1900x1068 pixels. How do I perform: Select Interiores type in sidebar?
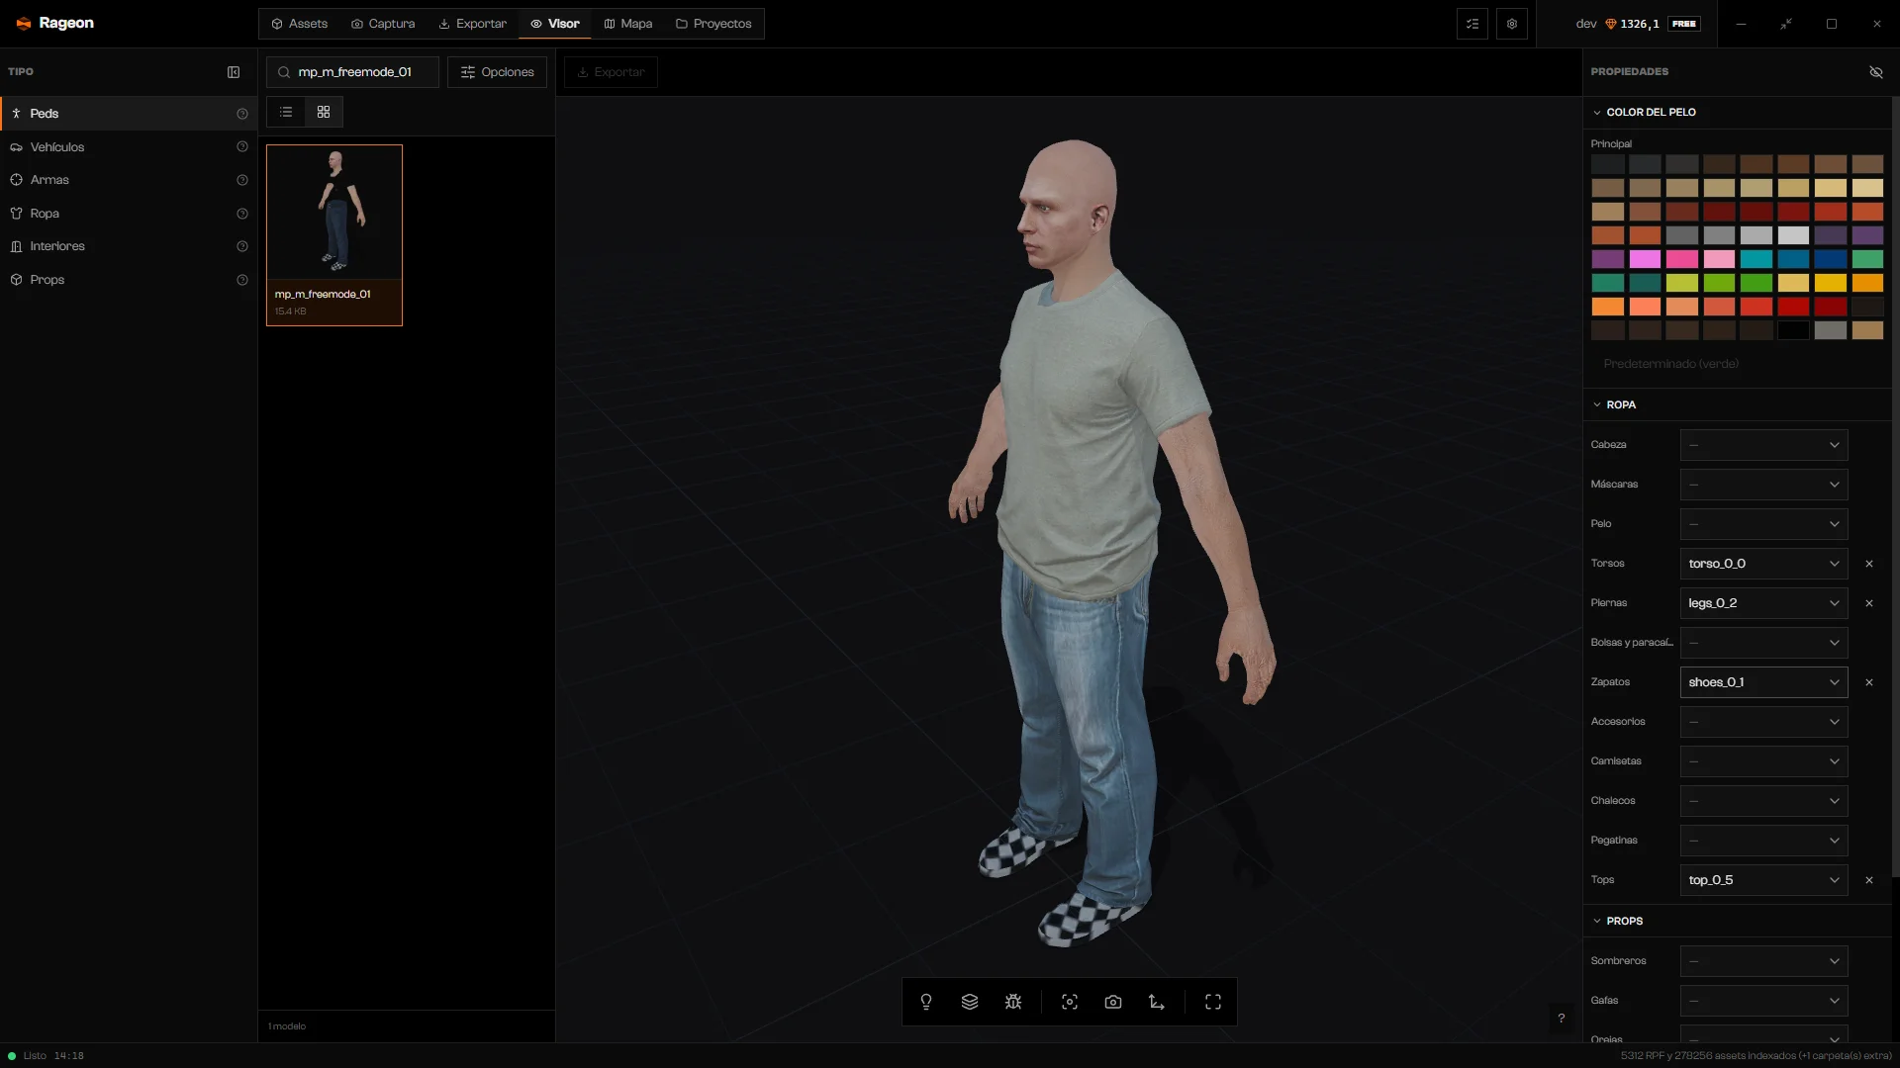click(x=129, y=246)
